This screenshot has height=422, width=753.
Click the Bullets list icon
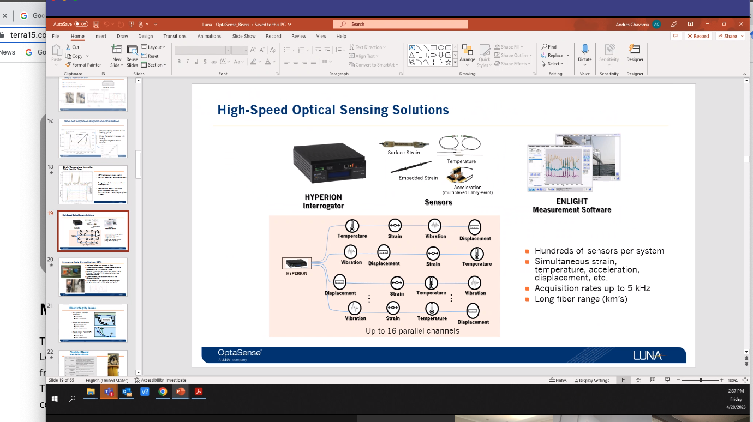point(288,50)
